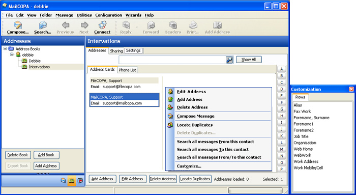Collapse the debbie tree node
The width and height of the screenshot is (356, 195).
click(x=12, y=54)
